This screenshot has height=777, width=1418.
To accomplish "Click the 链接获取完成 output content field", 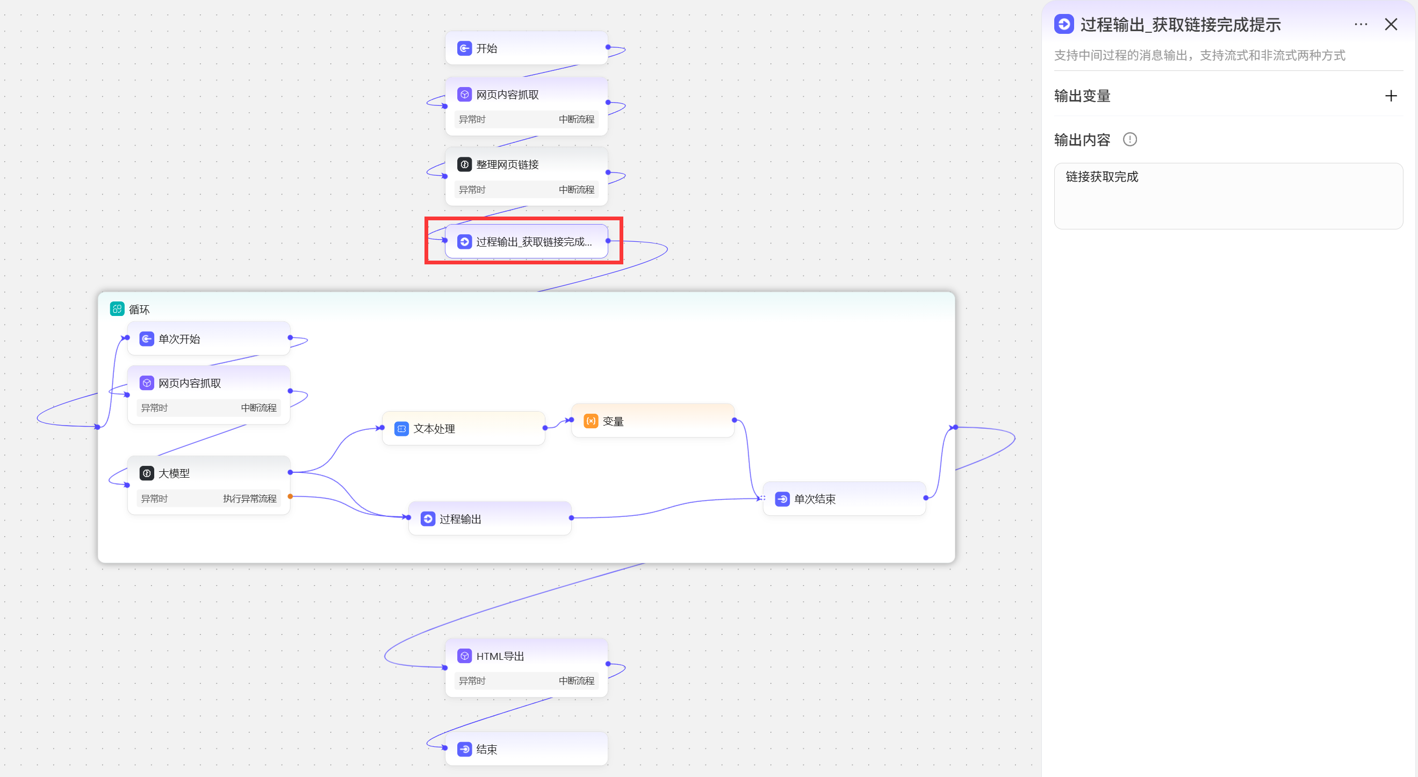I will pos(1228,196).
